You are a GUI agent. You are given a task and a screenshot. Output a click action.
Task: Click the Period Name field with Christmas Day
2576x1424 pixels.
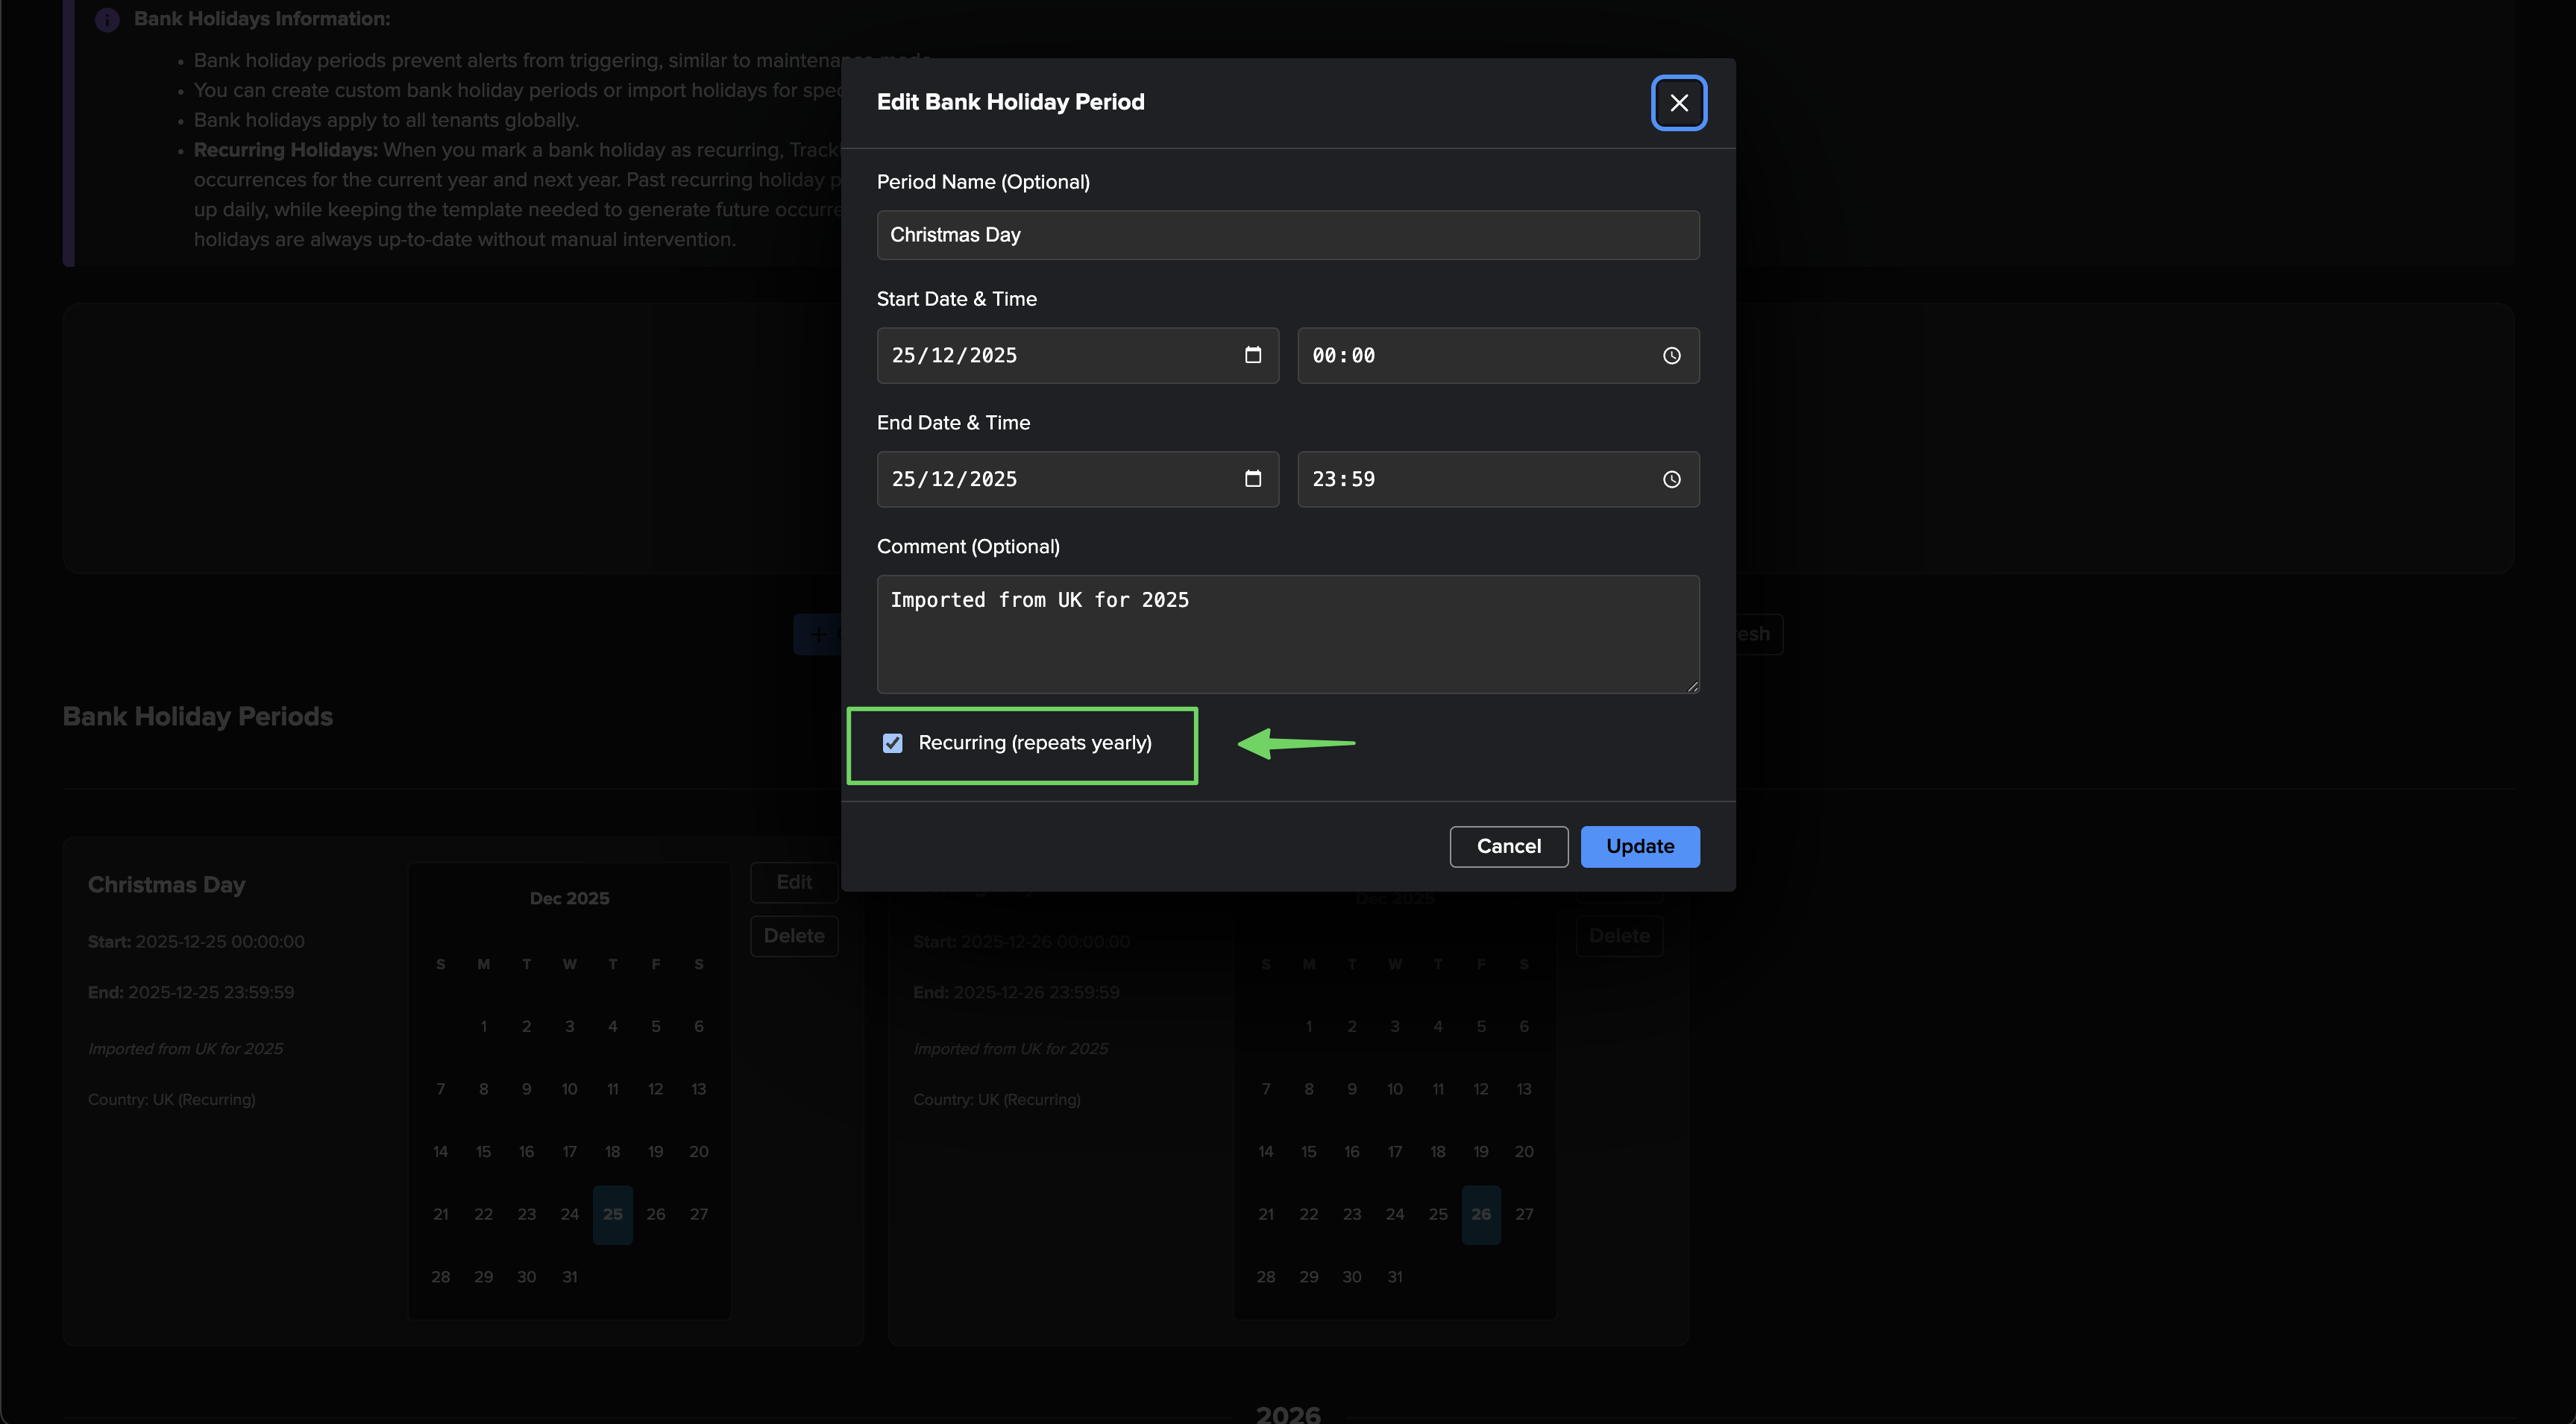tap(1287, 235)
